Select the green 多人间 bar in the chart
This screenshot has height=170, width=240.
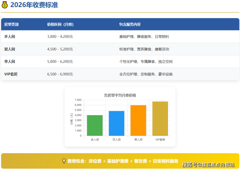95,125
